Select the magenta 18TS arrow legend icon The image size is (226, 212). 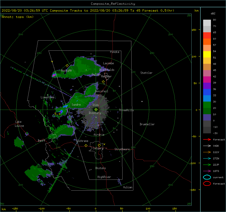point(207,171)
